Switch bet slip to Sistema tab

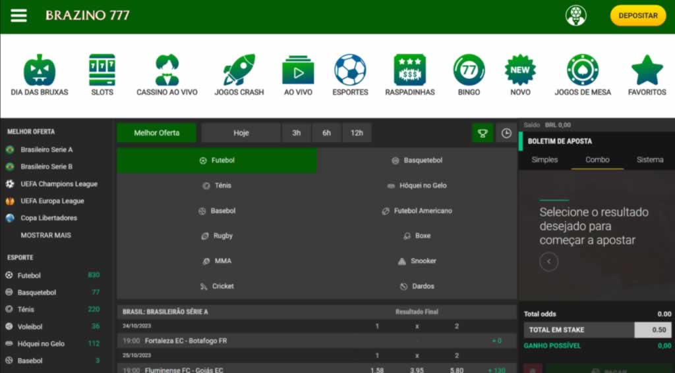(x=649, y=160)
